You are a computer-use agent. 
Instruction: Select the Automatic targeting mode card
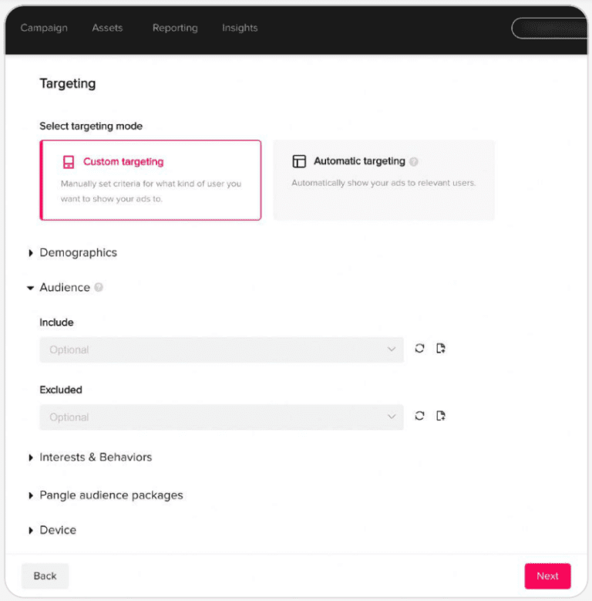(383, 180)
